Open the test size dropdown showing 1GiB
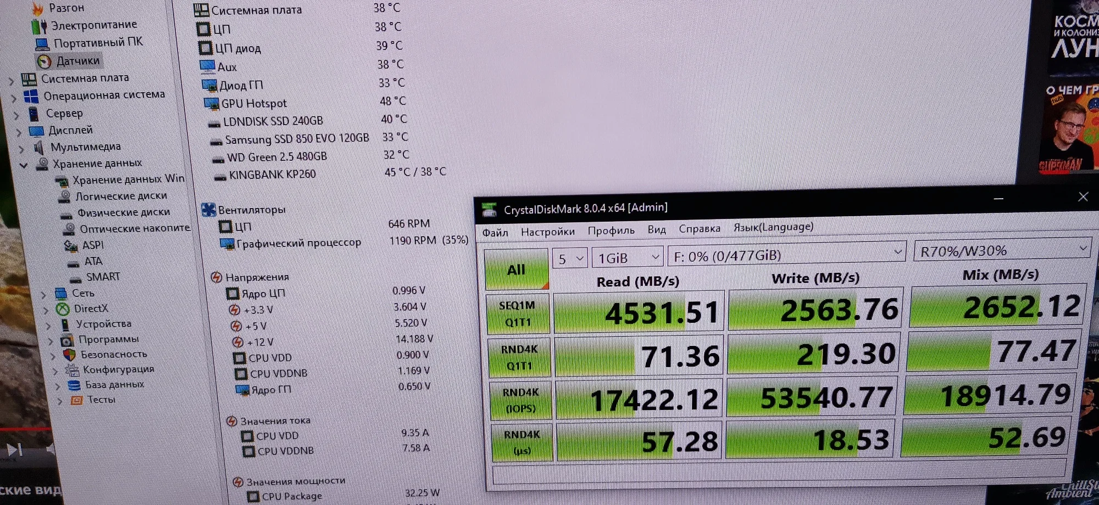This screenshot has width=1099, height=505. [628, 257]
